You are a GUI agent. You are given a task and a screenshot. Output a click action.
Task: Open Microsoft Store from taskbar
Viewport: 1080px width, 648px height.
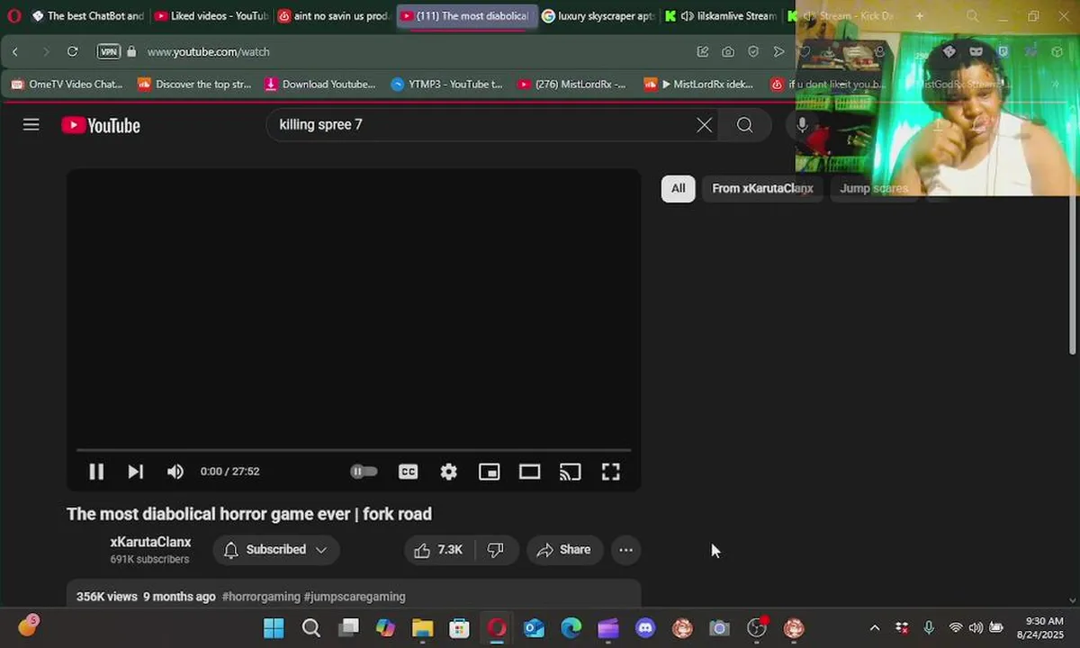pos(459,628)
